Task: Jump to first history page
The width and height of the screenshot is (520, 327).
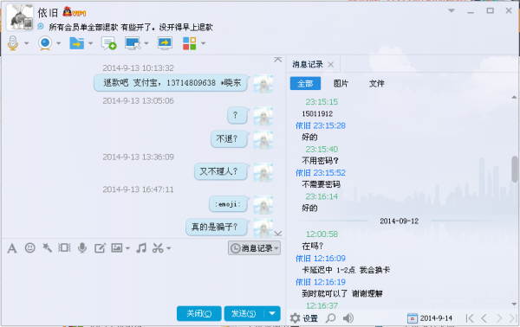Action: [470, 318]
